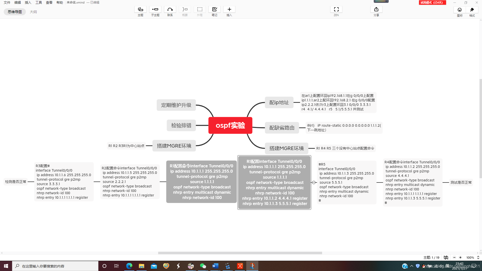Click the 主题 (topic) toolbar icon
This screenshot has height=271, width=482.
[x=140, y=10]
